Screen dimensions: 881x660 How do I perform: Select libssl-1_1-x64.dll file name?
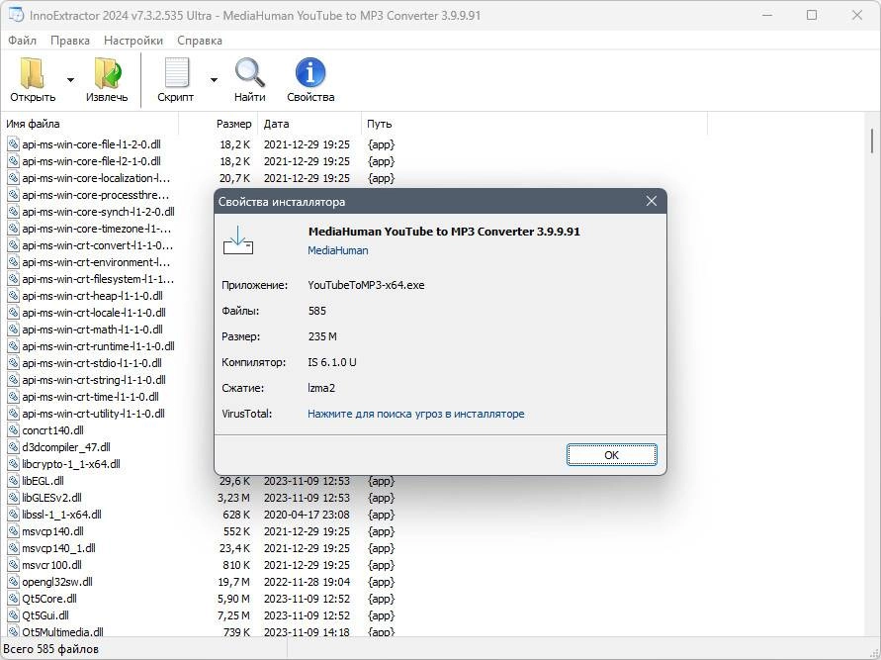tap(62, 515)
